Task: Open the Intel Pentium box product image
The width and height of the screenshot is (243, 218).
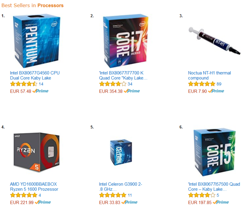Action: pos(36,41)
